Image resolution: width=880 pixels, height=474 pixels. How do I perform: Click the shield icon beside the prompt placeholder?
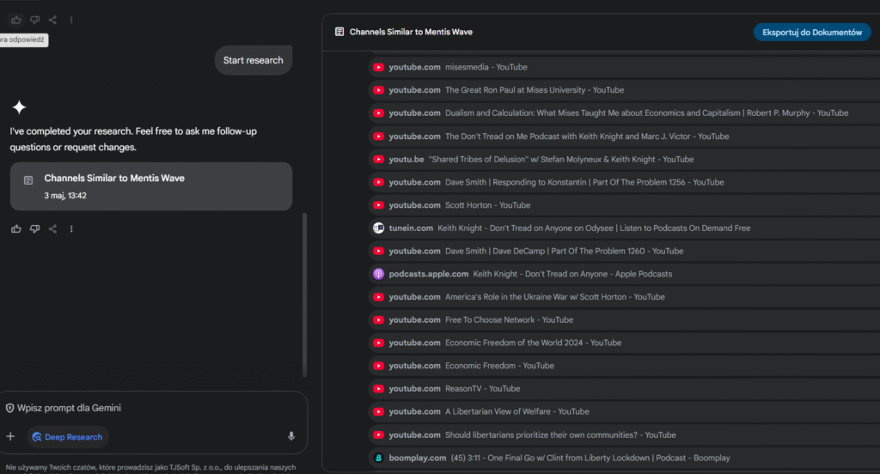click(x=9, y=409)
